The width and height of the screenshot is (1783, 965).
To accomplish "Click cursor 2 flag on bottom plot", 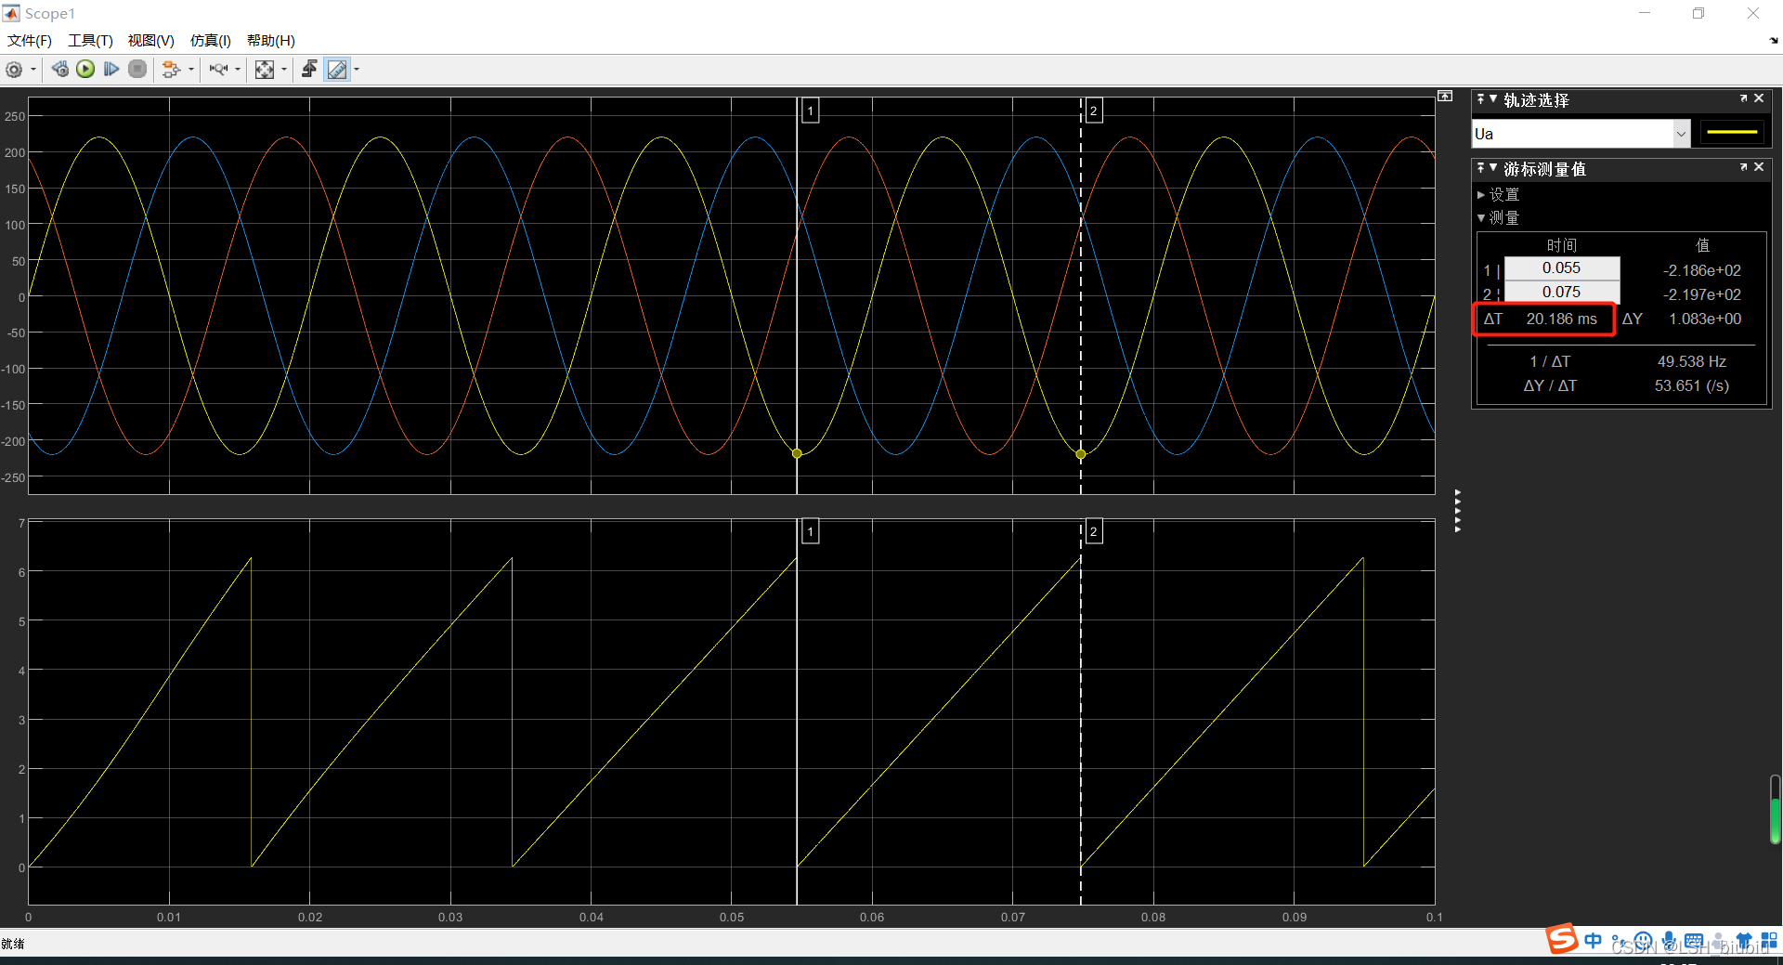I will (1094, 532).
